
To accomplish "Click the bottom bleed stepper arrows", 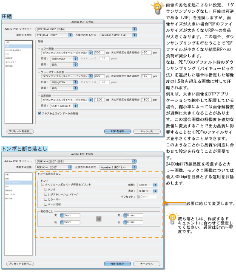I will [x=62, y=222].
